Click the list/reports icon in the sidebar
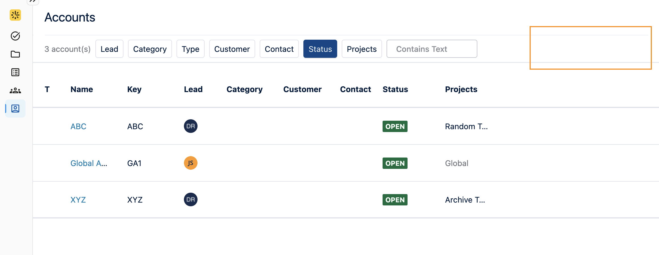Screen dimensions: 659x255 (15, 72)
